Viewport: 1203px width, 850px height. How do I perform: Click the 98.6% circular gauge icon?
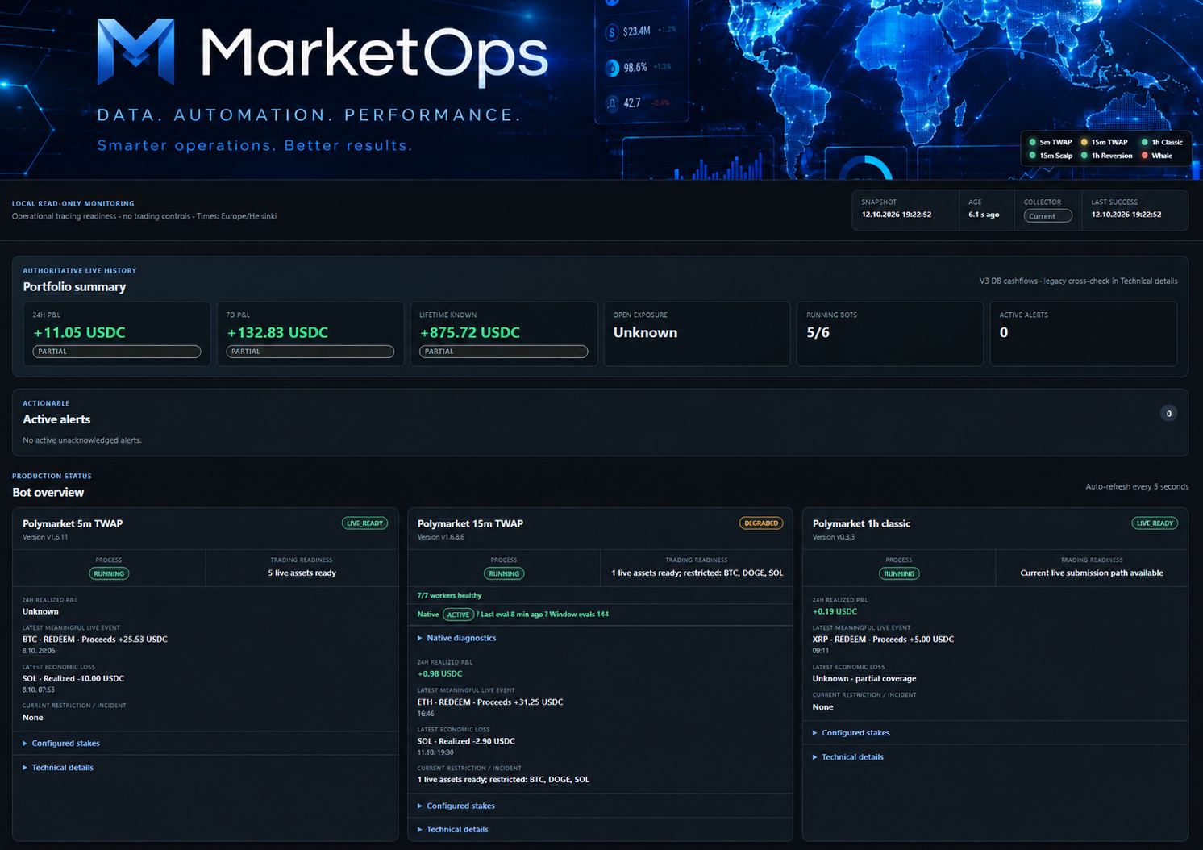pos(612,68)
